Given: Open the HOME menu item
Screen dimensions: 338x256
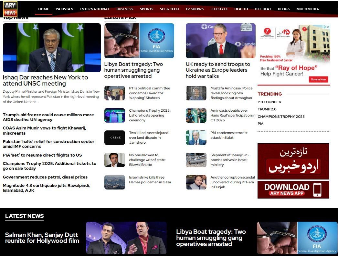Looking at the screenshot, I should tap(44, 9).
